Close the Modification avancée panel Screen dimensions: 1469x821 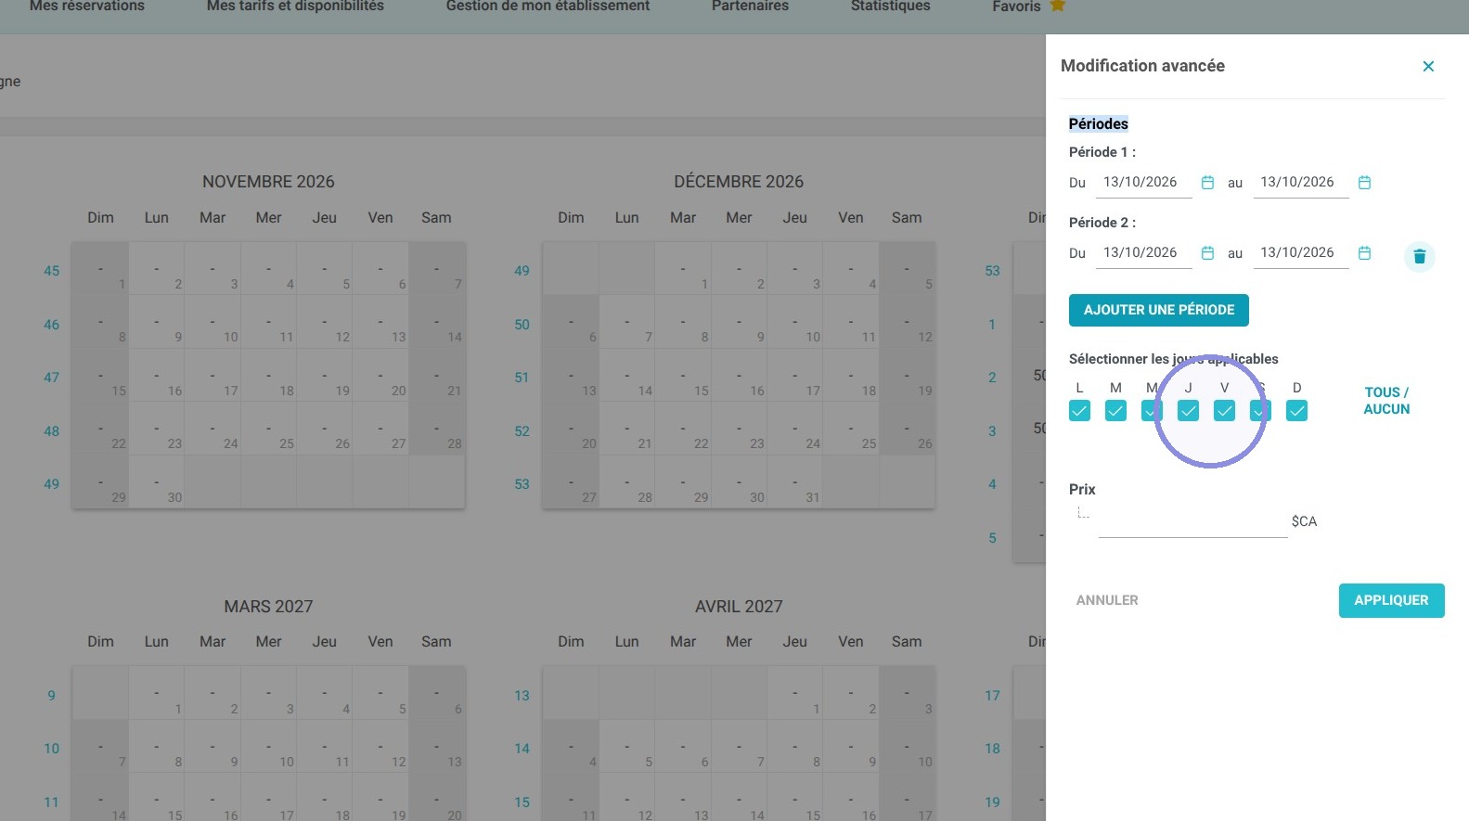click(1428, 66)
